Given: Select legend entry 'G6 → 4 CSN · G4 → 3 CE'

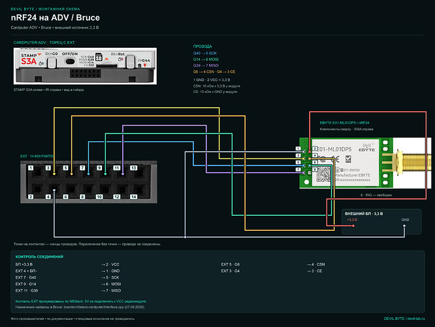Looking at the screenshot, I should 214,72.
